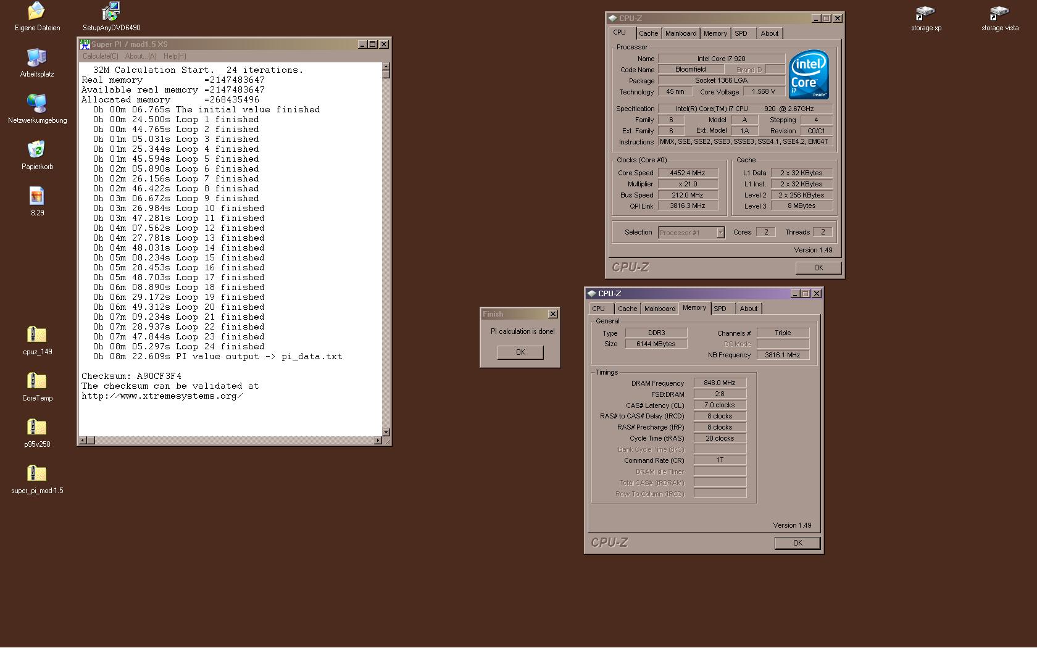Click the Channels # value Triple

tap(783, 333)
